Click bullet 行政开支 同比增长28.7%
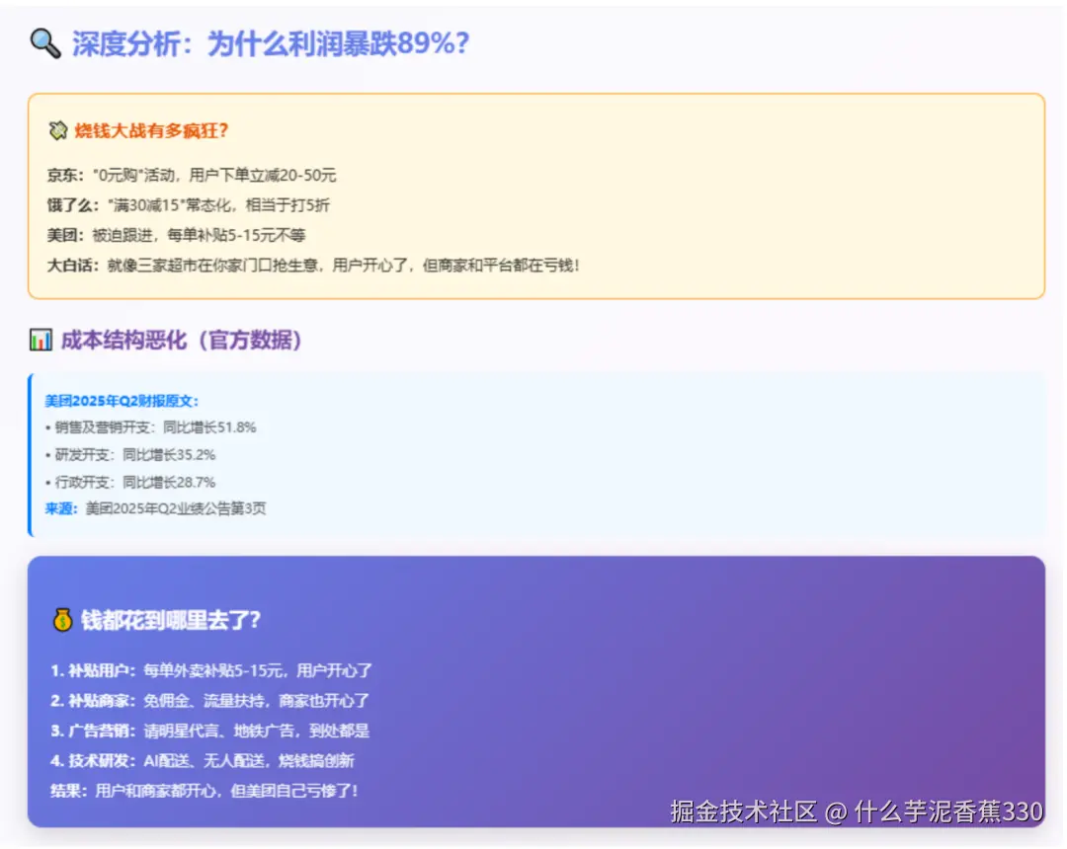Viewport: 1067px width, 849px height. coord(130,483)
